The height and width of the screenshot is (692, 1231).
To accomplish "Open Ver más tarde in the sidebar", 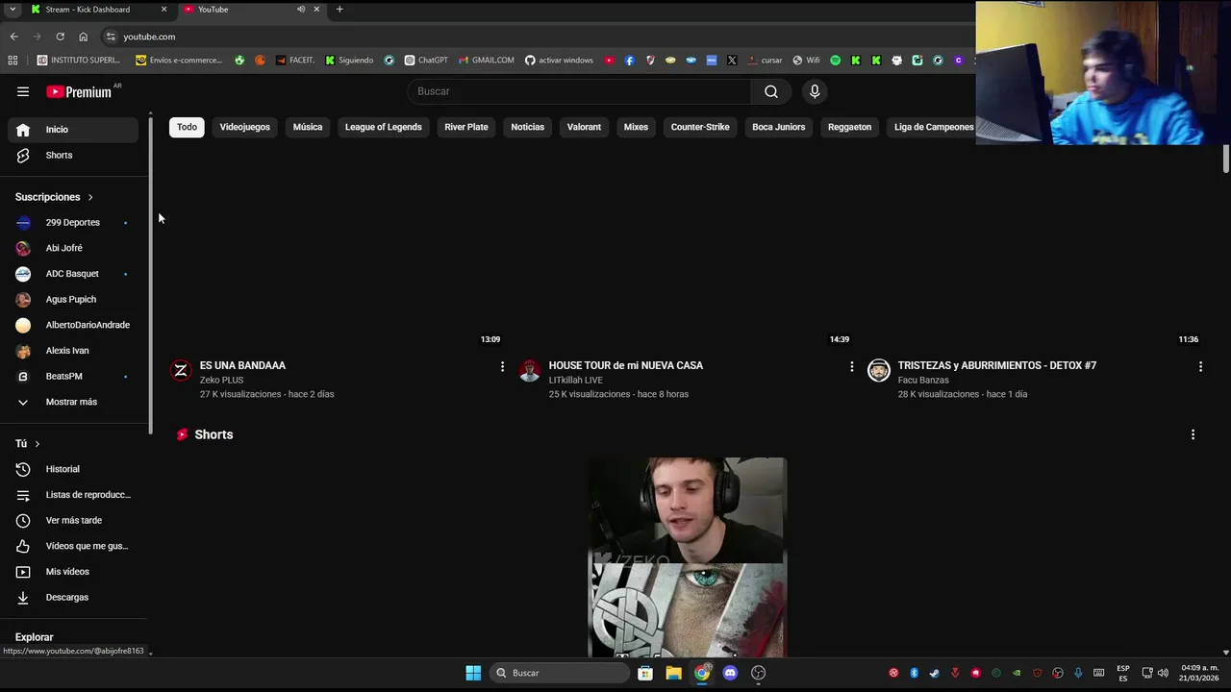I will click(x=73, y=520).
